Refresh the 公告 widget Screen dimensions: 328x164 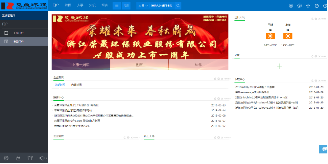(x=312, y=56)
